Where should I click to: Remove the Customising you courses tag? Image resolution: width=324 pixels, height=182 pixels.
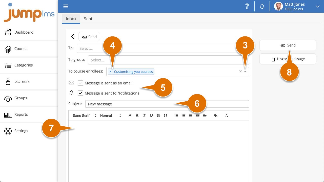point(110,72)
